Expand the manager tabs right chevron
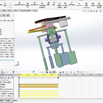Screen dimensions: 103x103 click(x=13, y=15)
